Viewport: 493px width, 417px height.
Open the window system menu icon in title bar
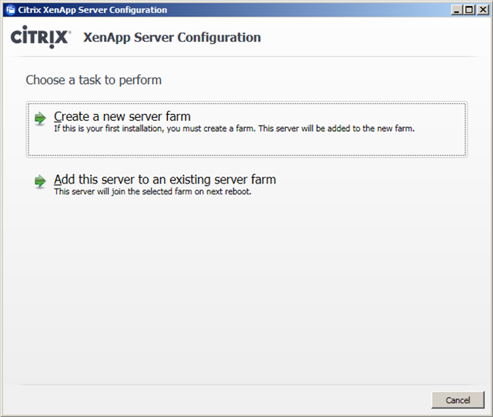pos(11,10)
